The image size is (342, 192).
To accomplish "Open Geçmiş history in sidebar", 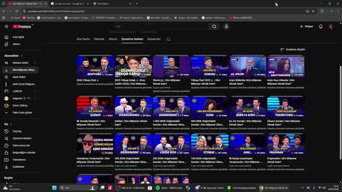I will [21, 131].
